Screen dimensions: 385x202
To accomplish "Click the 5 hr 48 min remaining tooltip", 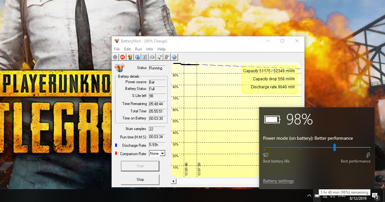I will point(344,193).
